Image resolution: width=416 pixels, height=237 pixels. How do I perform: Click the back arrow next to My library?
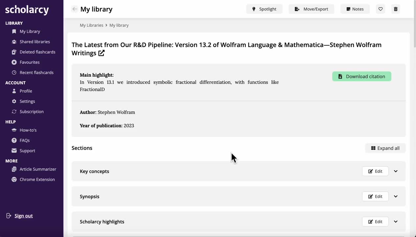(x=75, y=9)
